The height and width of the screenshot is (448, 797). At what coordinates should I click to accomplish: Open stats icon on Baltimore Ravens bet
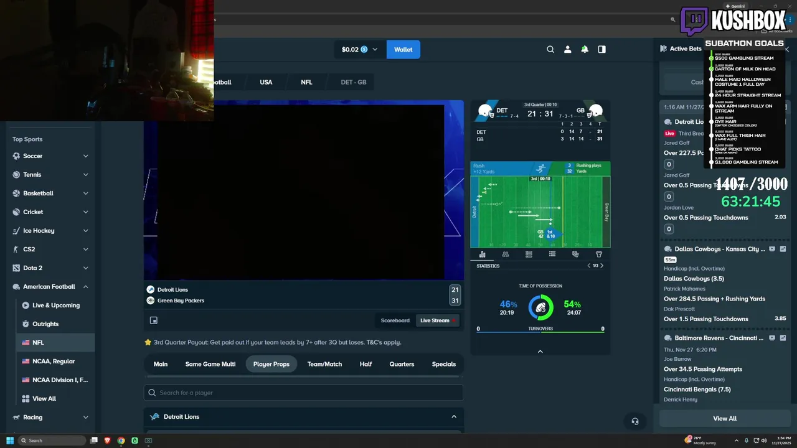[x=783, y=338]
